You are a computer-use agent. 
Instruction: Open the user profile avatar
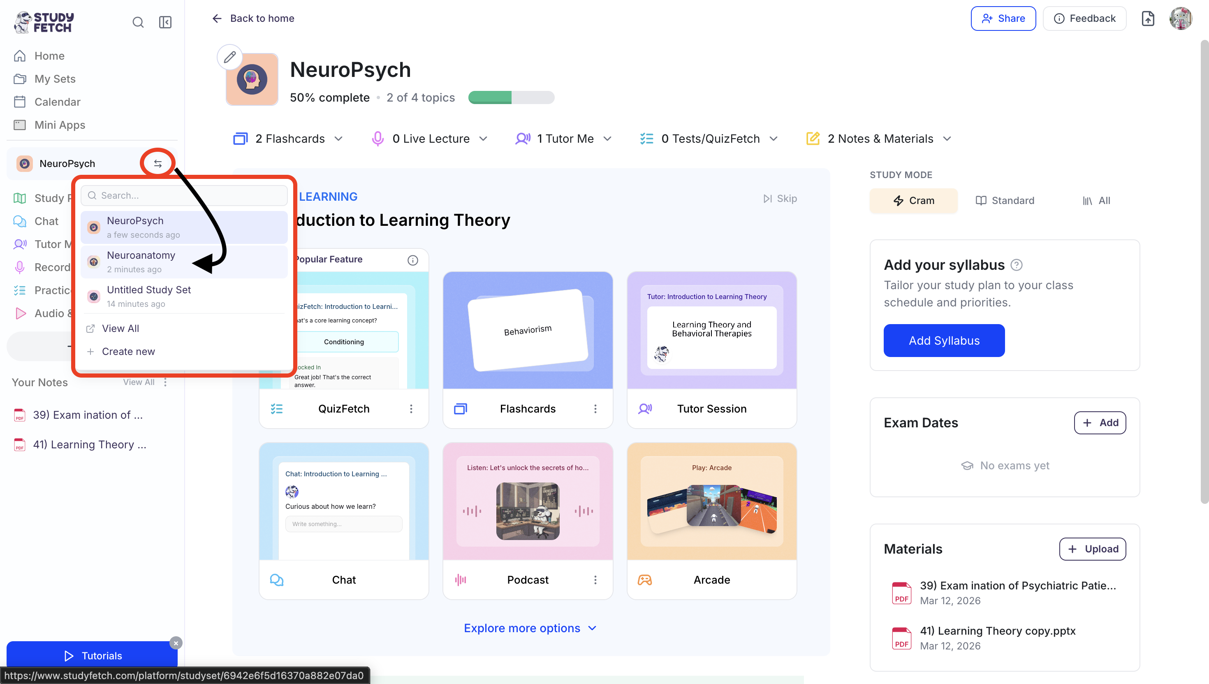pos(1180,19)
